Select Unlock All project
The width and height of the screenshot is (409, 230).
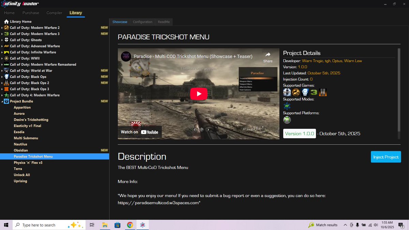(x=22, y=175)
